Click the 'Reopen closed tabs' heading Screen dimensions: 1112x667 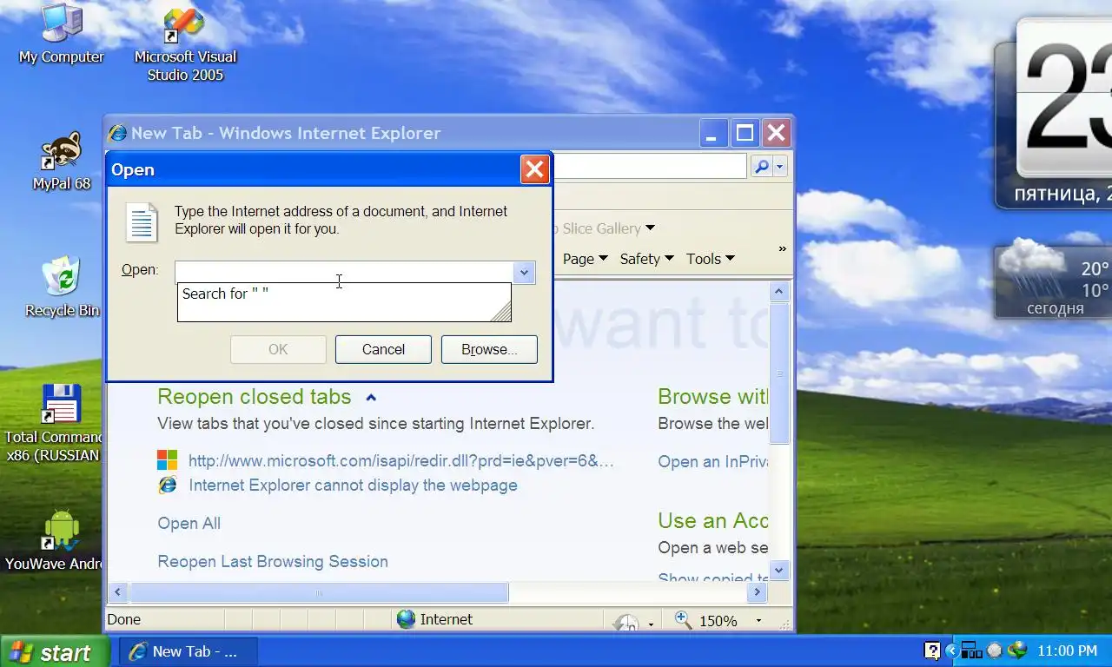[x=255, y=397]
